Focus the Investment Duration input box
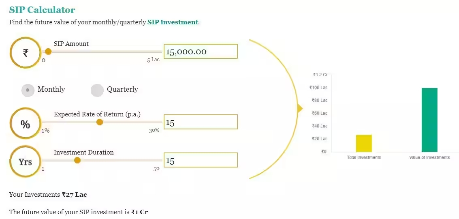Image resolution: width=459 pixels, height=219 pixels. [x=200, y=160]
